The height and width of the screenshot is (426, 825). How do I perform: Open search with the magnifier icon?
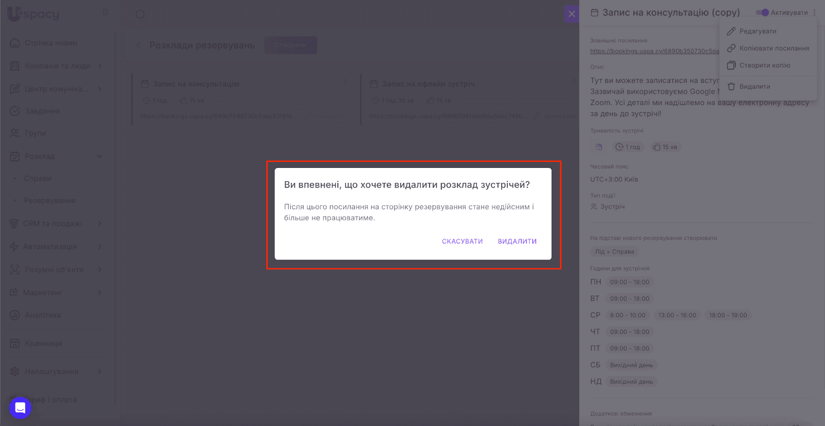[140, 14]
